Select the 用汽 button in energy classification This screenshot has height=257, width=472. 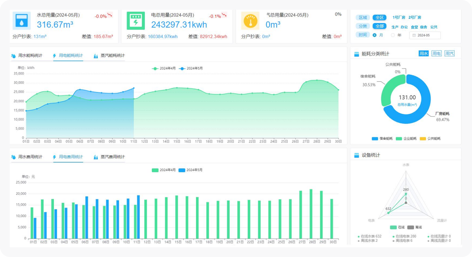(x=449, y=54)
